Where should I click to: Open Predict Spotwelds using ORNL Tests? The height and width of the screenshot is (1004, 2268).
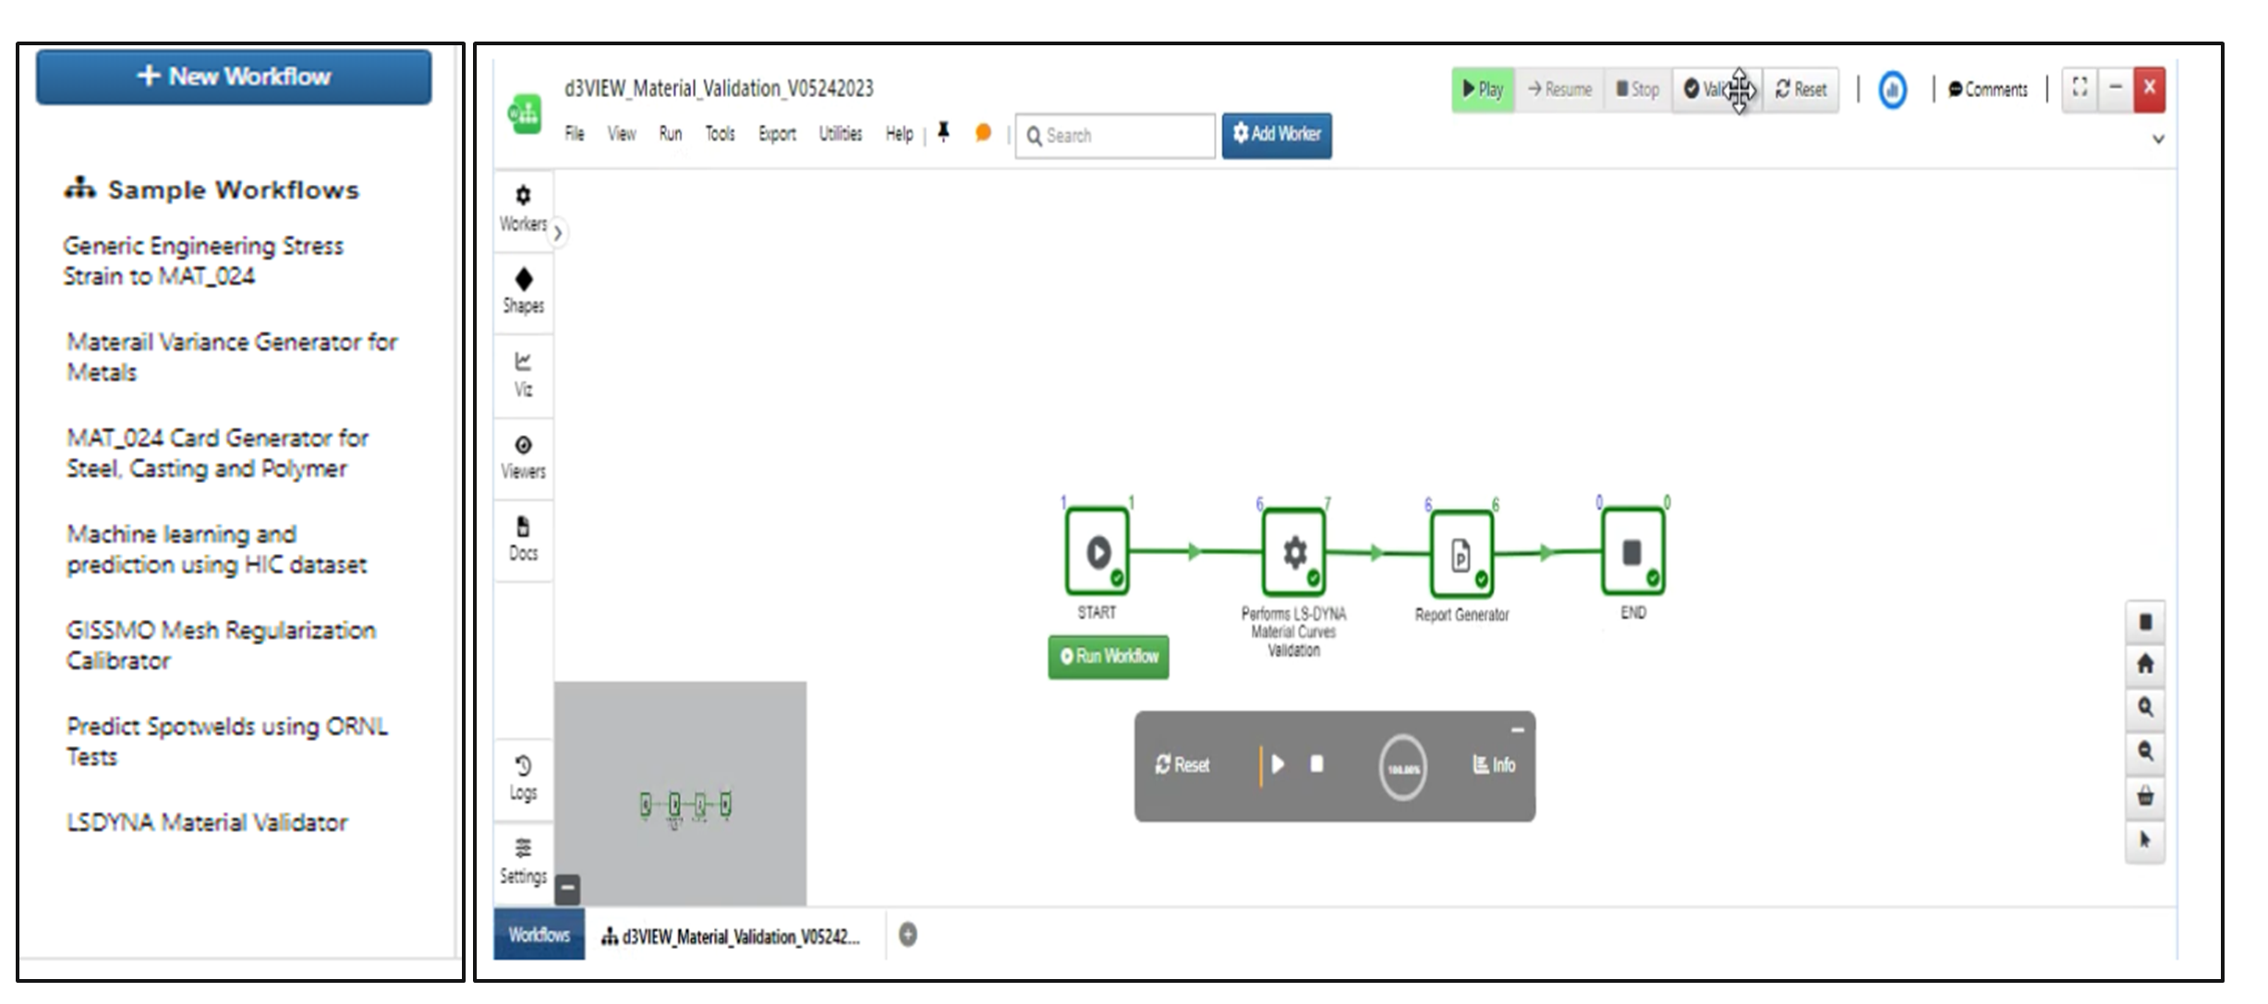(x=226, y=742)
